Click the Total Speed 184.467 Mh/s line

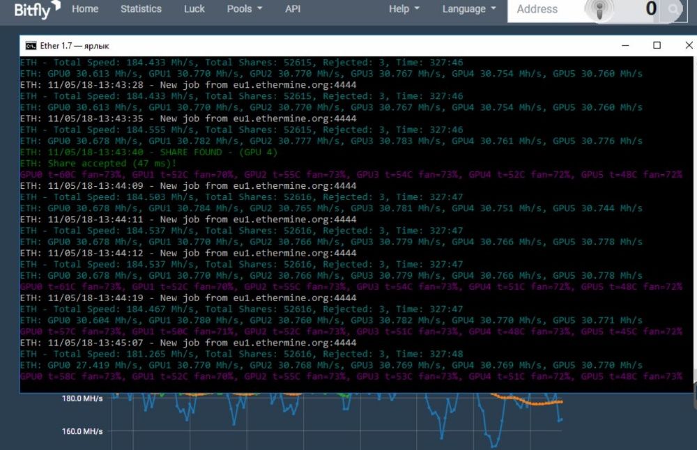point(241,309)
